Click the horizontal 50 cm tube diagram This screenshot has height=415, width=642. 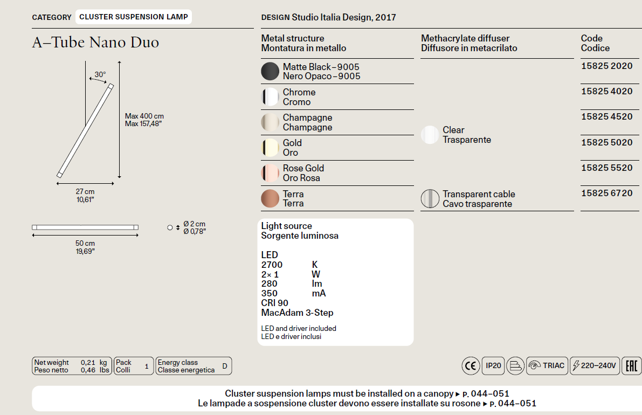85,227
